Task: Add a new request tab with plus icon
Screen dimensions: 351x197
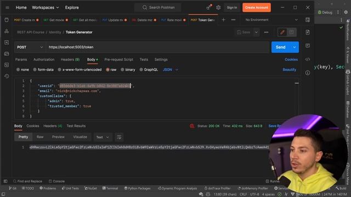Action: (x=223, y=20)
